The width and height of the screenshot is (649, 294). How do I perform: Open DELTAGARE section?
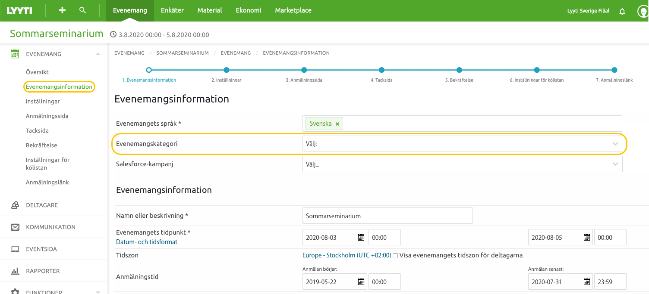point(42,205)
